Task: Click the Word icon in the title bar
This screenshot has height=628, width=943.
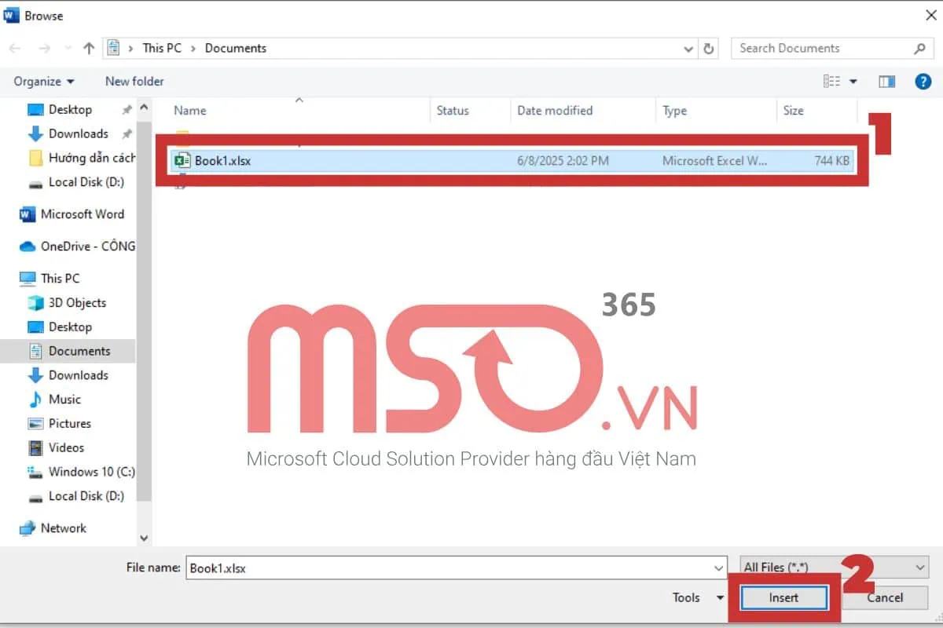Action: pos(11,14)
